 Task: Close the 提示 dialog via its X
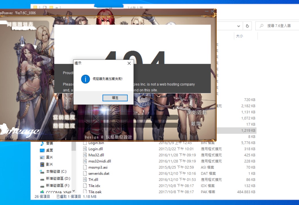point(129,63)
